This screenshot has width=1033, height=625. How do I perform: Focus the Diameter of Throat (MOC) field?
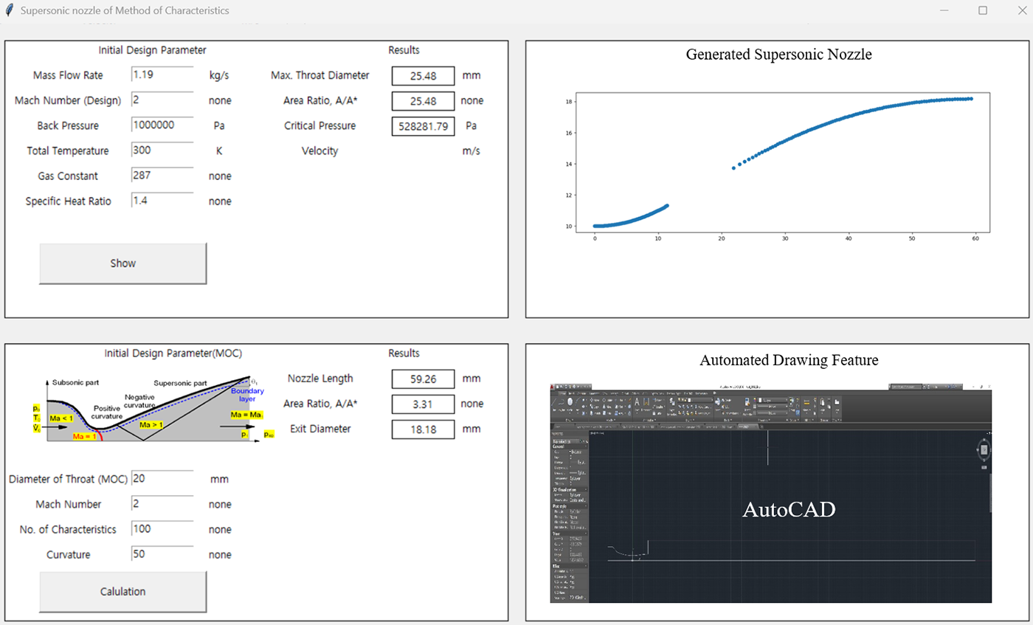pos(162,479)
